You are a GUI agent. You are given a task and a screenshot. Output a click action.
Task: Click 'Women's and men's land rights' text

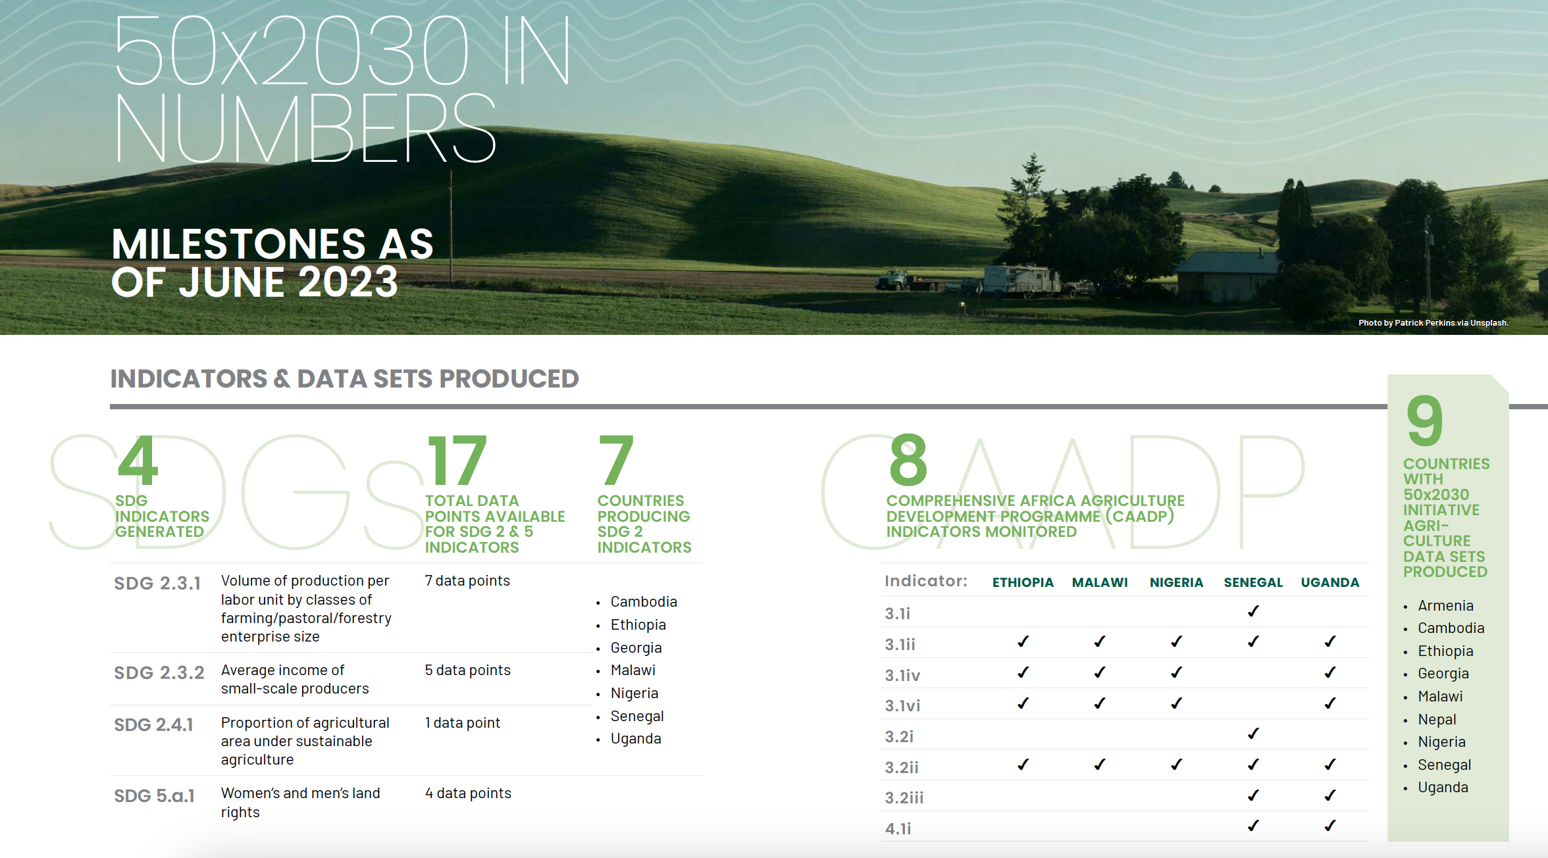click(300, 802)
